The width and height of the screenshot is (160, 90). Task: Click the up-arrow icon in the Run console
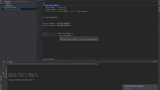(6, 64)
